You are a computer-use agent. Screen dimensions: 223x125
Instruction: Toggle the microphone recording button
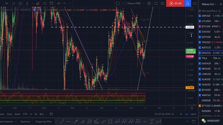click(187, 3)
